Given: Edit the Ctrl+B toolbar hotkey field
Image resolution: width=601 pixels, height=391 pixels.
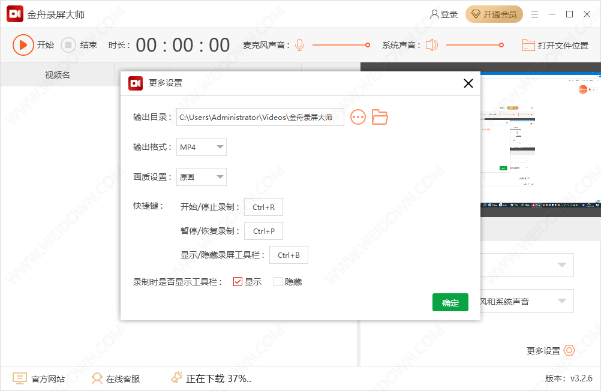Looking at the screenshot, I should coord(289,255).
